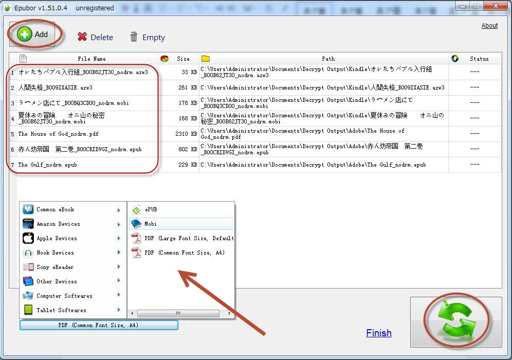Click the pie chart icon beside Size header
This screenshot has height=360, width=512.
[x=164, y=59]
